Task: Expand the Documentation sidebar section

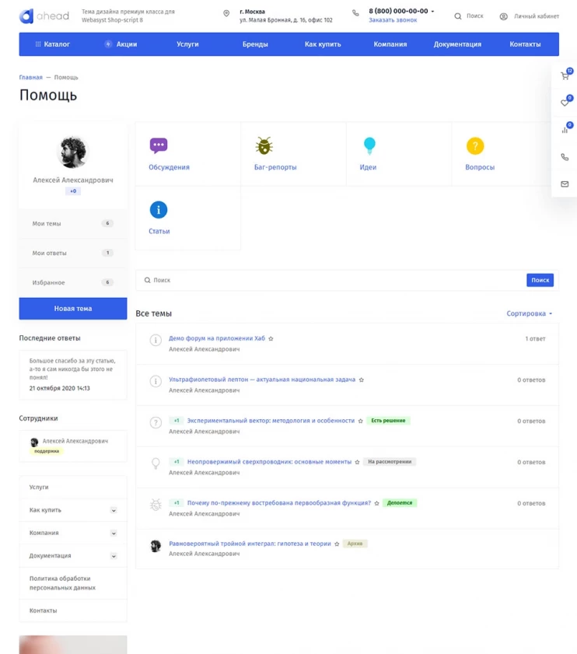Action: [x=114, y=556]
